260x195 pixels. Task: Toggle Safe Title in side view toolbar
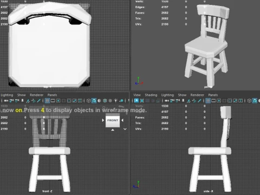(240, 101)
